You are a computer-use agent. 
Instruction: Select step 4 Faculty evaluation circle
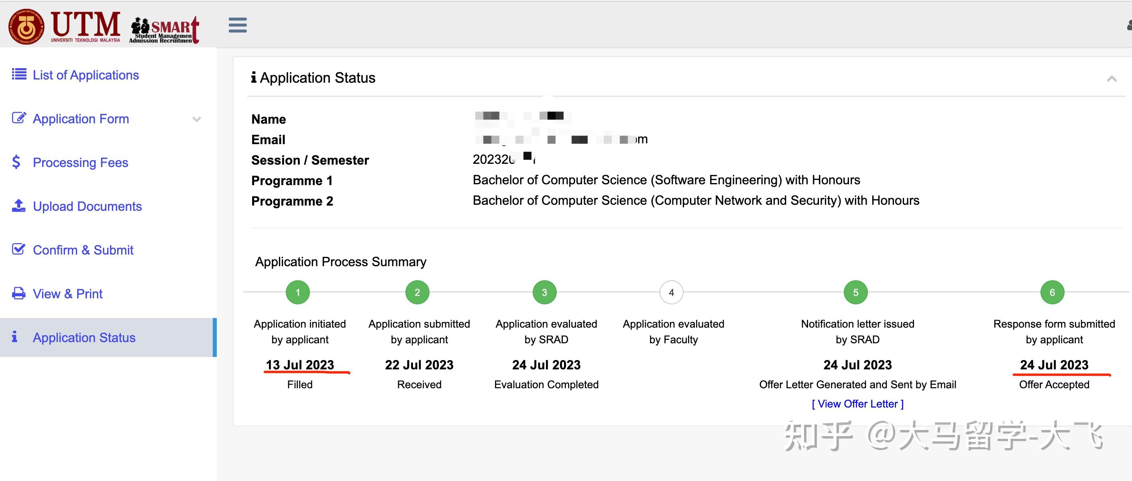pyautogui.click(x=671, y=292)
